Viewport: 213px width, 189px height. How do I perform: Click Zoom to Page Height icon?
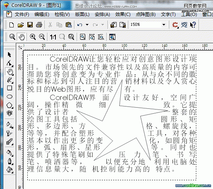pos(101,37)
